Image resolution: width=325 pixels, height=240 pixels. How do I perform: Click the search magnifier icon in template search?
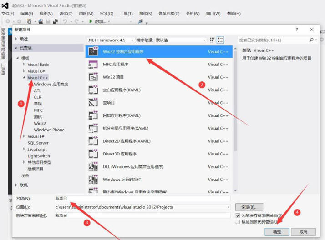pyautogui.click(x=312, y=40)
